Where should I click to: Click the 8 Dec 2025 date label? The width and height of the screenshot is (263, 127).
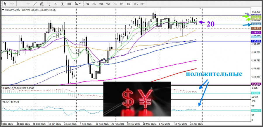pyautogui.click(x=7, y=124)
